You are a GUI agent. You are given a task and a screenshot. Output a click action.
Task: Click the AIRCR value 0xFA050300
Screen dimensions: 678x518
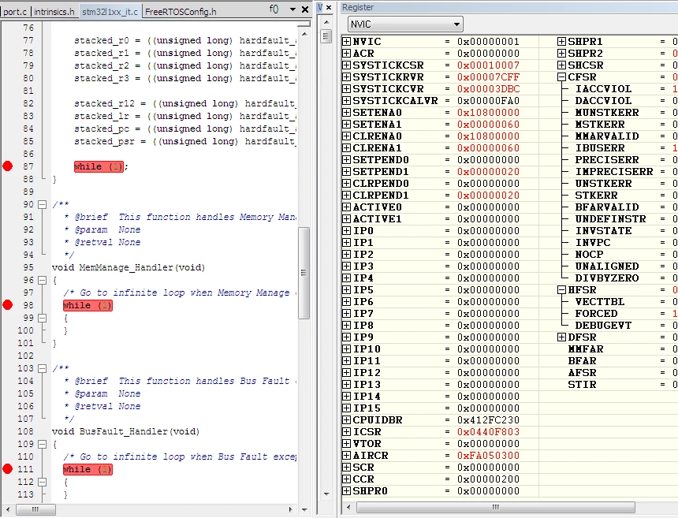[x=488, y=455]
